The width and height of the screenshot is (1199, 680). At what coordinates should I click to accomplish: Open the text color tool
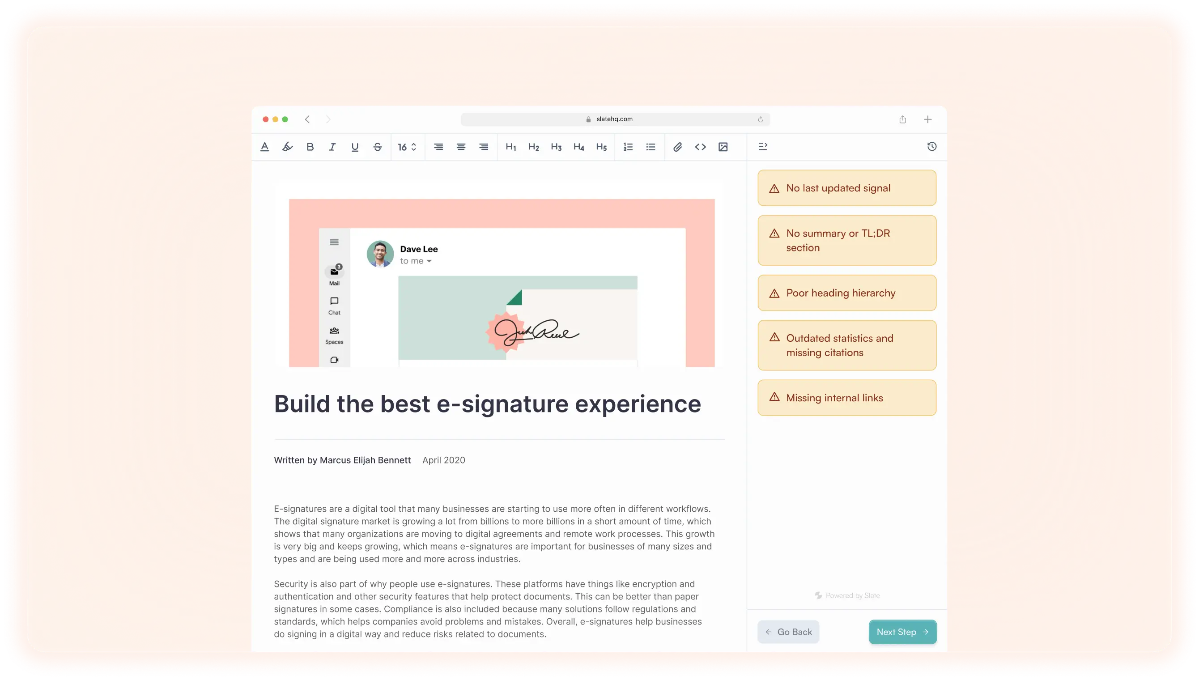[265, 147]
